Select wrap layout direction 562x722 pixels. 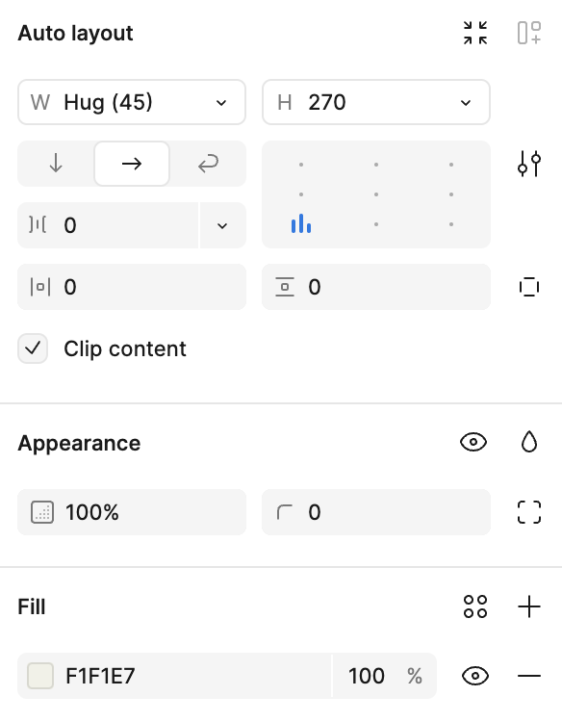[x=208, y=164]
